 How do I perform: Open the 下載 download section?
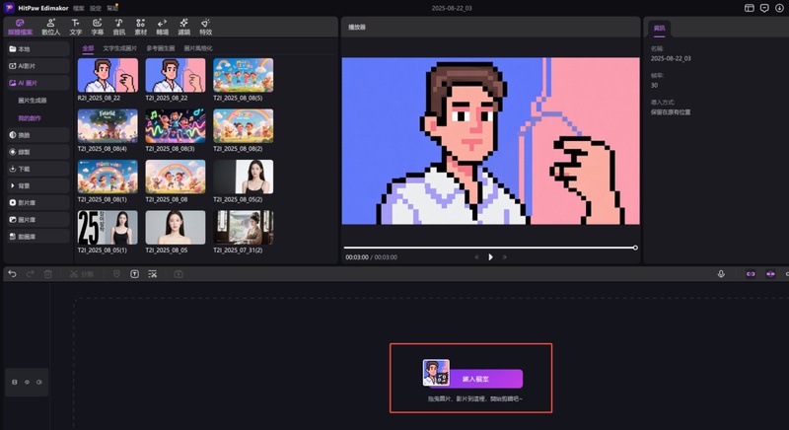coord(38,169)
